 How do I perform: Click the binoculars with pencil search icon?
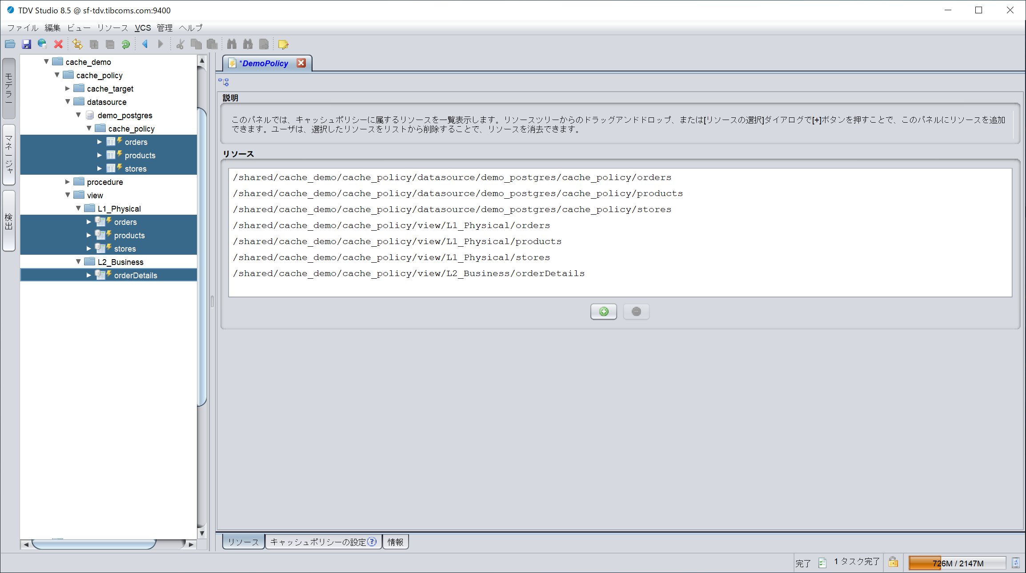point(248,44)
